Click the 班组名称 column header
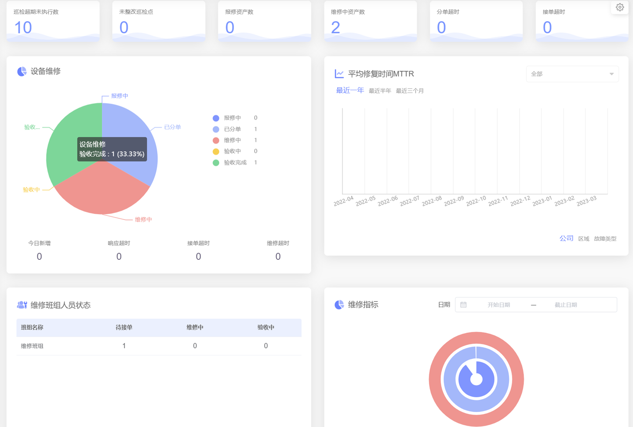The image size is (633, 427). 32,327
